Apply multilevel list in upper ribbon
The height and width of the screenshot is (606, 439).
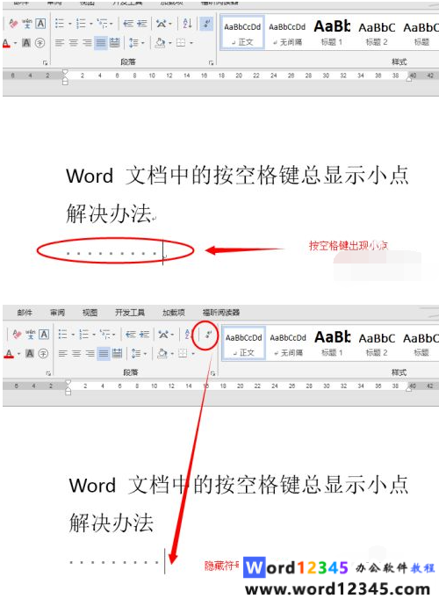point(103,24)
